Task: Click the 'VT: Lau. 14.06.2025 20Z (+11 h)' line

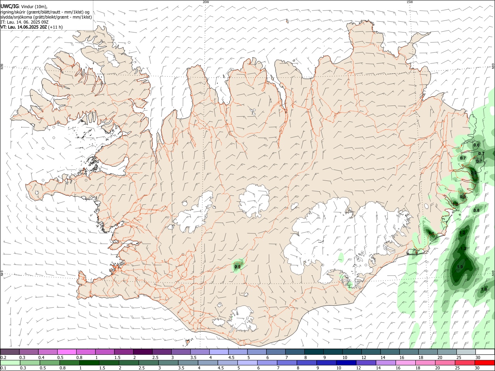Action: coord(31,27)
